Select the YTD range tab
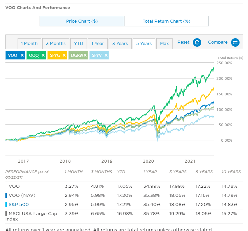This screenshot has width=248, height=231. point(78,44)
